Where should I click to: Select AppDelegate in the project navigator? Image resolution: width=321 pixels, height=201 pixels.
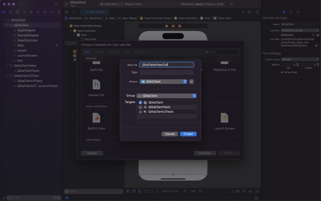[x=26, y=30]
